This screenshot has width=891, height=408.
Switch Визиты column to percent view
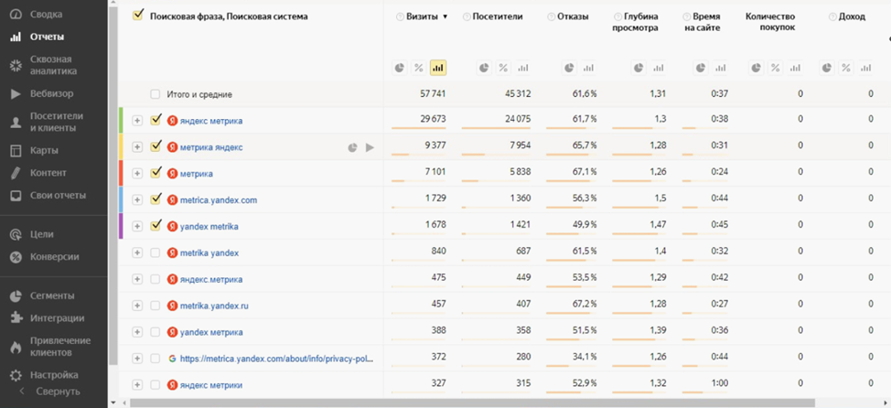click(x=419, y=69)
